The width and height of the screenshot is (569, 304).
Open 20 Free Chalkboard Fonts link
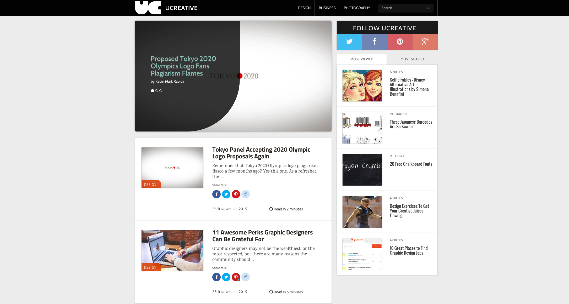(x=411, y=164)
